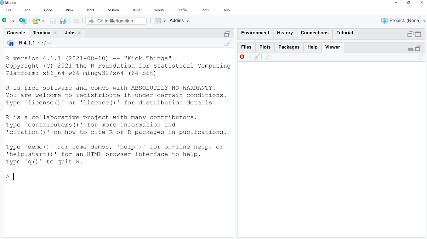Maximize the Environment pane

pos(418,34)
